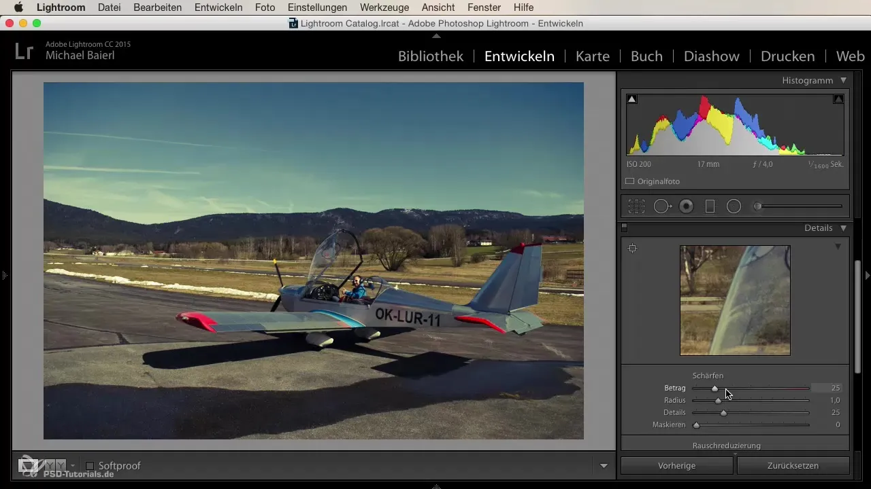Open the Entwickeln menu in menu bar

pyautogui.click(x=218, y=7)
